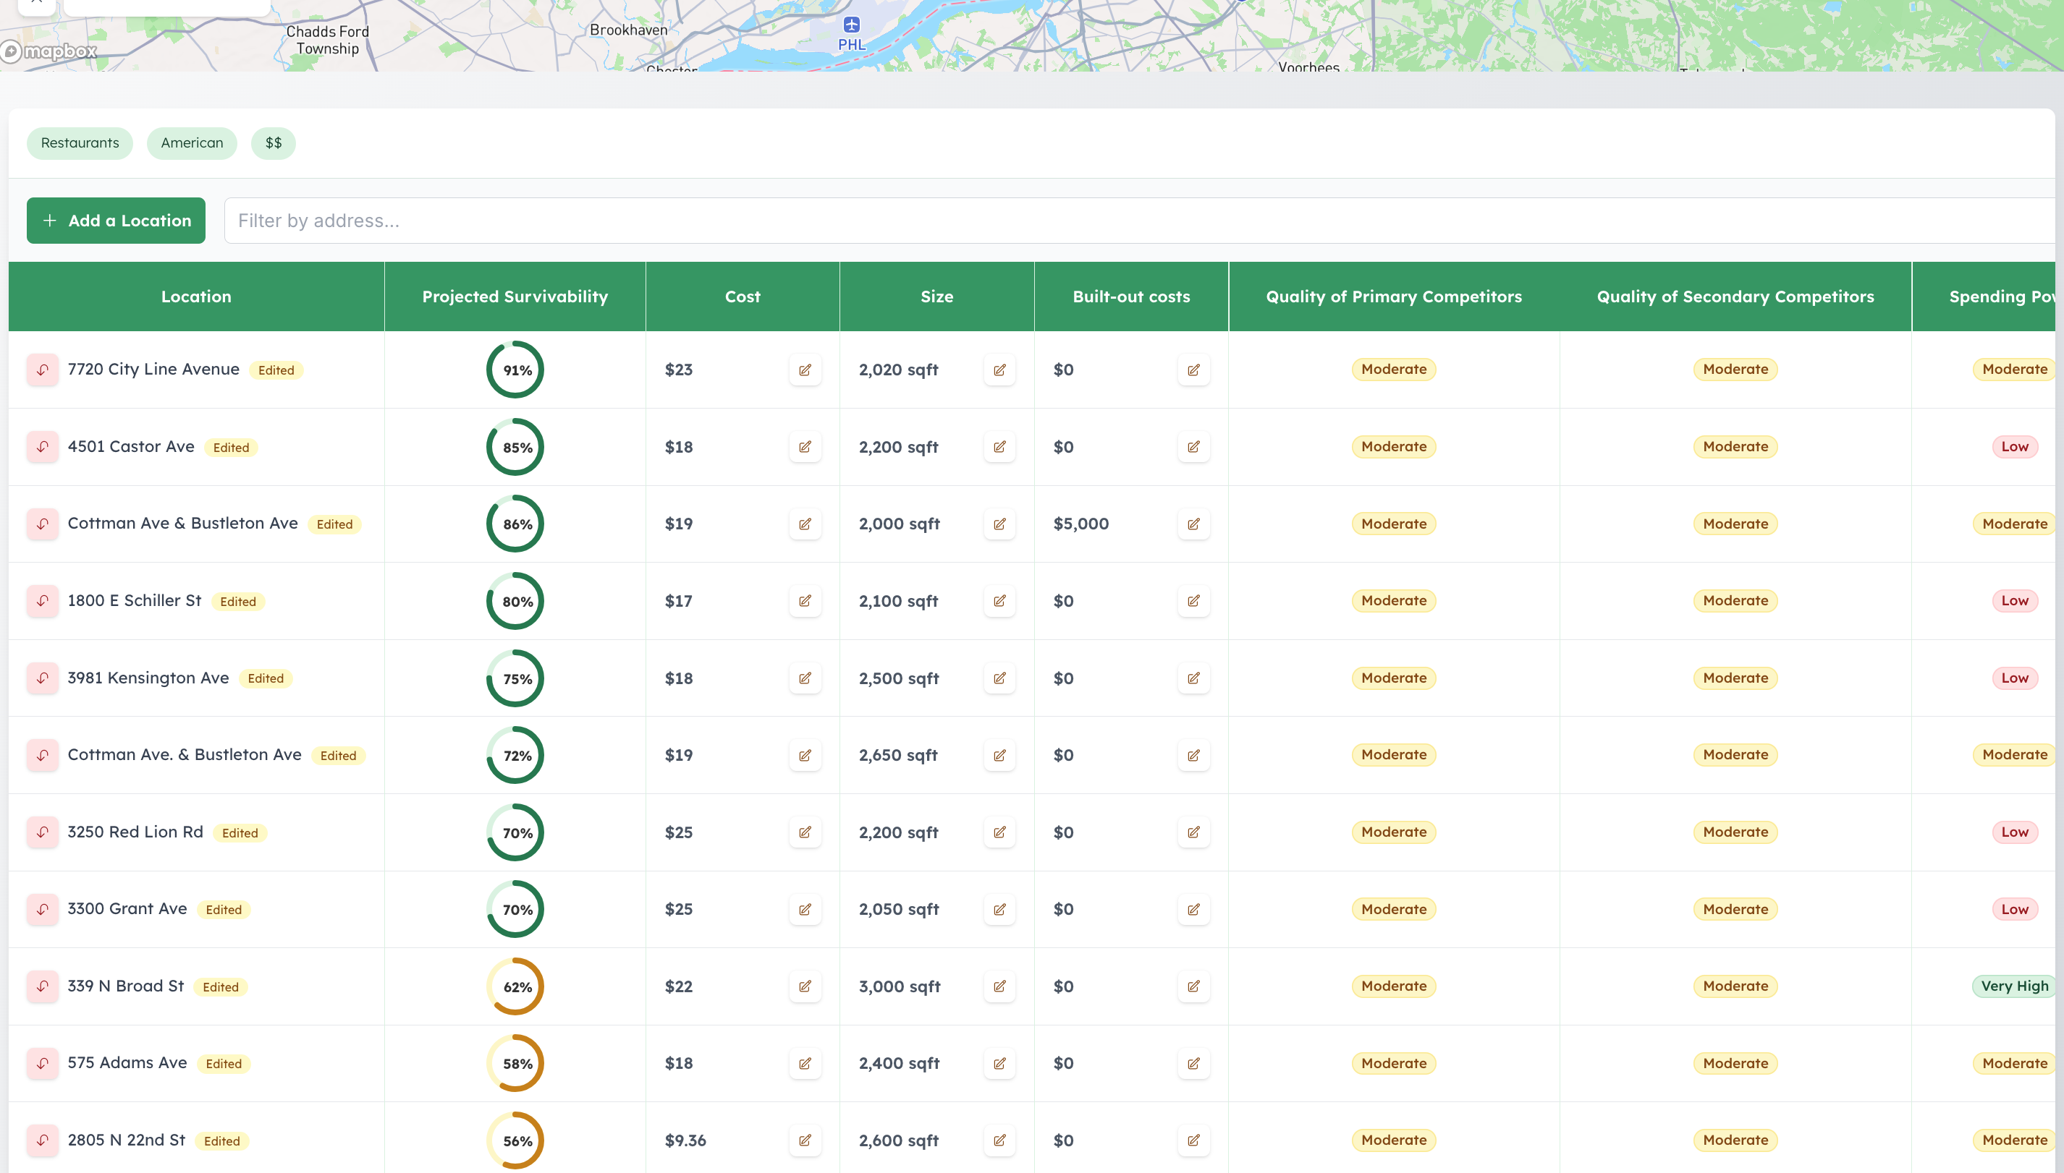2064x1173 pixels.
Task: Revert changes for 339 N Broad St
Action: point(43,986)
